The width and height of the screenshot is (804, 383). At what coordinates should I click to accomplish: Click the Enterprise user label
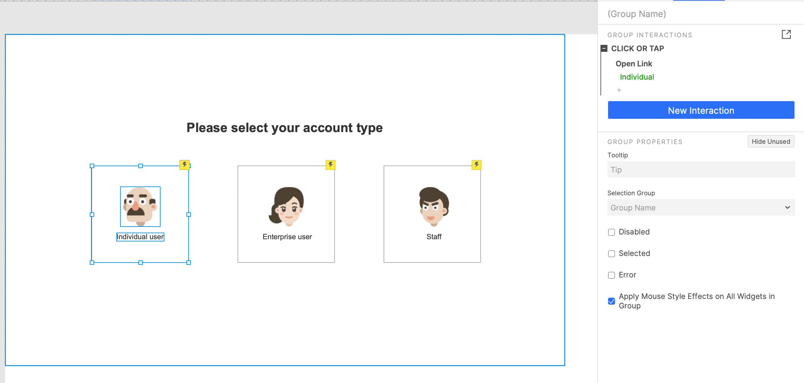coord(287,237)
